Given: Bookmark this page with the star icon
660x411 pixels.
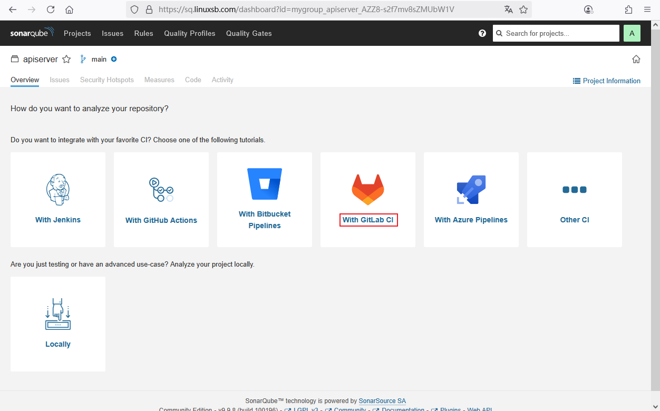Looking at the screenshot, I should pos(523,9).
